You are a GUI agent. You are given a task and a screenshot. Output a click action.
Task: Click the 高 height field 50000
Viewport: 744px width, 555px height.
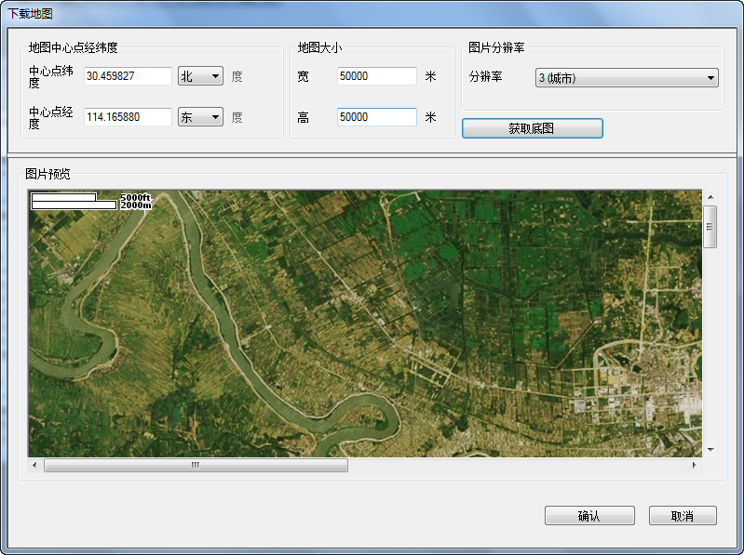(377, 117)
